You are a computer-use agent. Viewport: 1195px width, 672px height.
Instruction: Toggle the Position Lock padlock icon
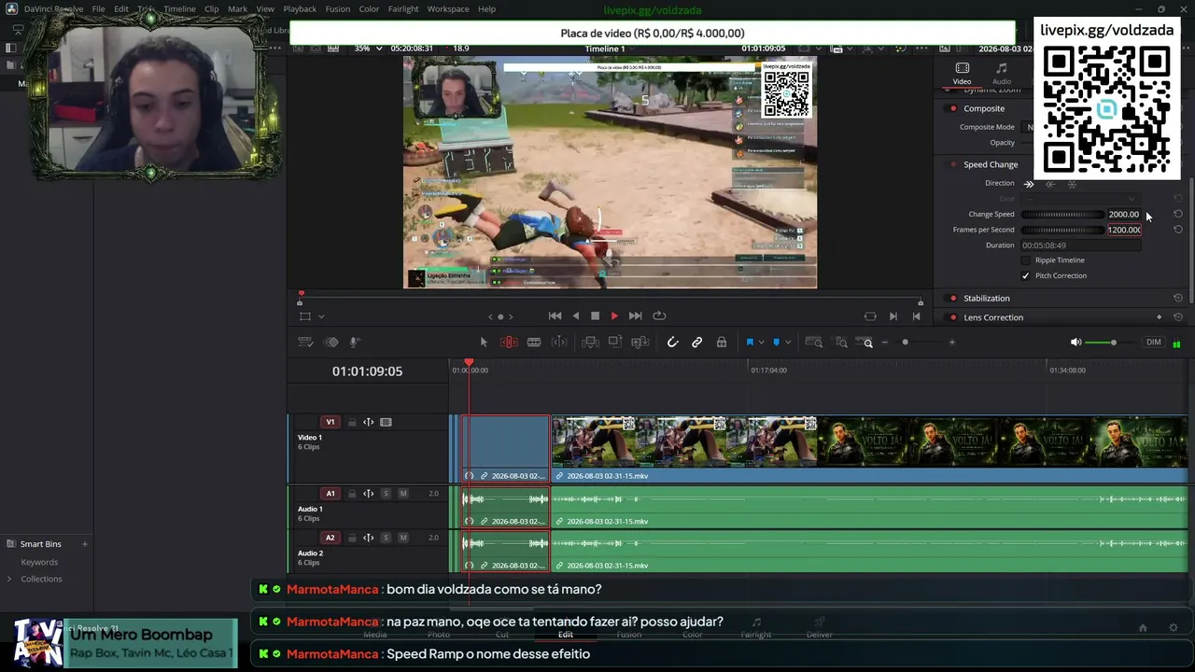(x=722, y=343)
